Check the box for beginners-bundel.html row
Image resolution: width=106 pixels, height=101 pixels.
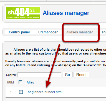point(21,92)
